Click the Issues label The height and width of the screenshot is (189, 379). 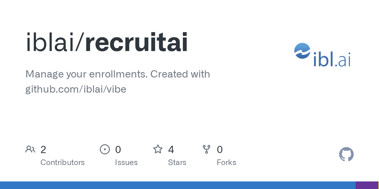pyautogui.click(x=126, y=163)
